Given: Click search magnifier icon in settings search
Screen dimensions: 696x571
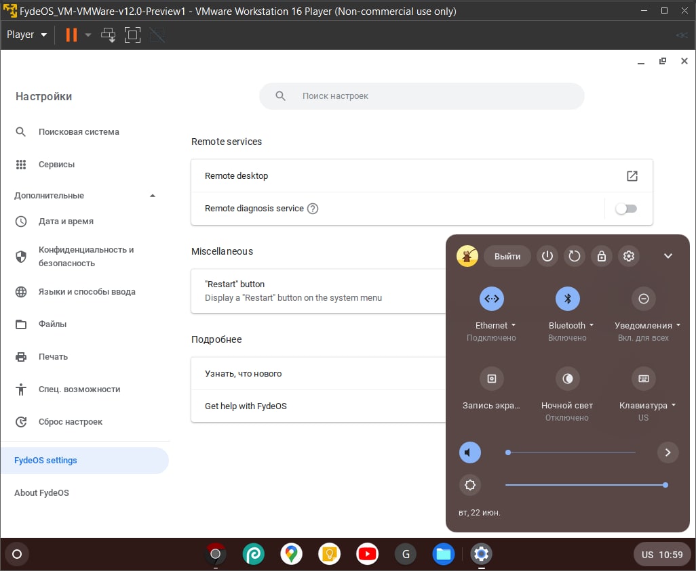Looking at the screenshot, I should (281, 96).
